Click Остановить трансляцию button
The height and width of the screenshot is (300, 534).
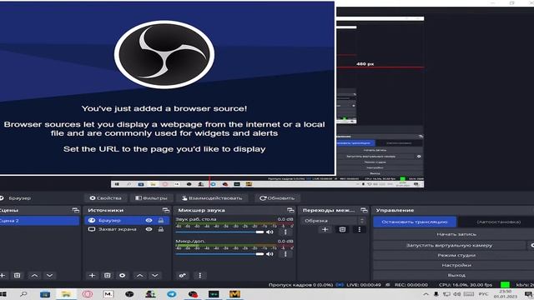415,222
